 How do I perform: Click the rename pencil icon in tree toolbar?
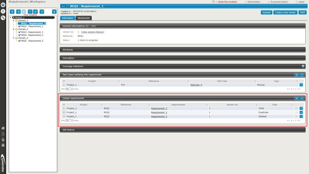pos(30,12)
